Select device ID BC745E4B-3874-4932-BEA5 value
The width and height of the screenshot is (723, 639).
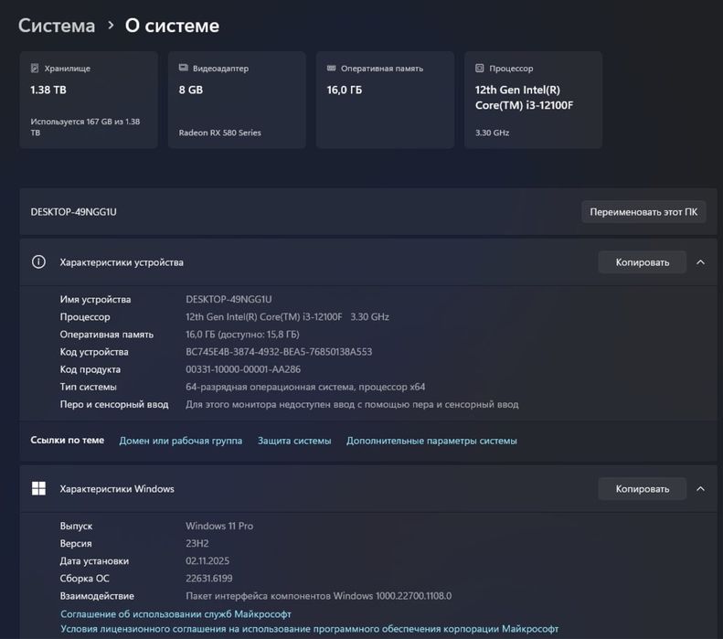[x=279, y=352]
